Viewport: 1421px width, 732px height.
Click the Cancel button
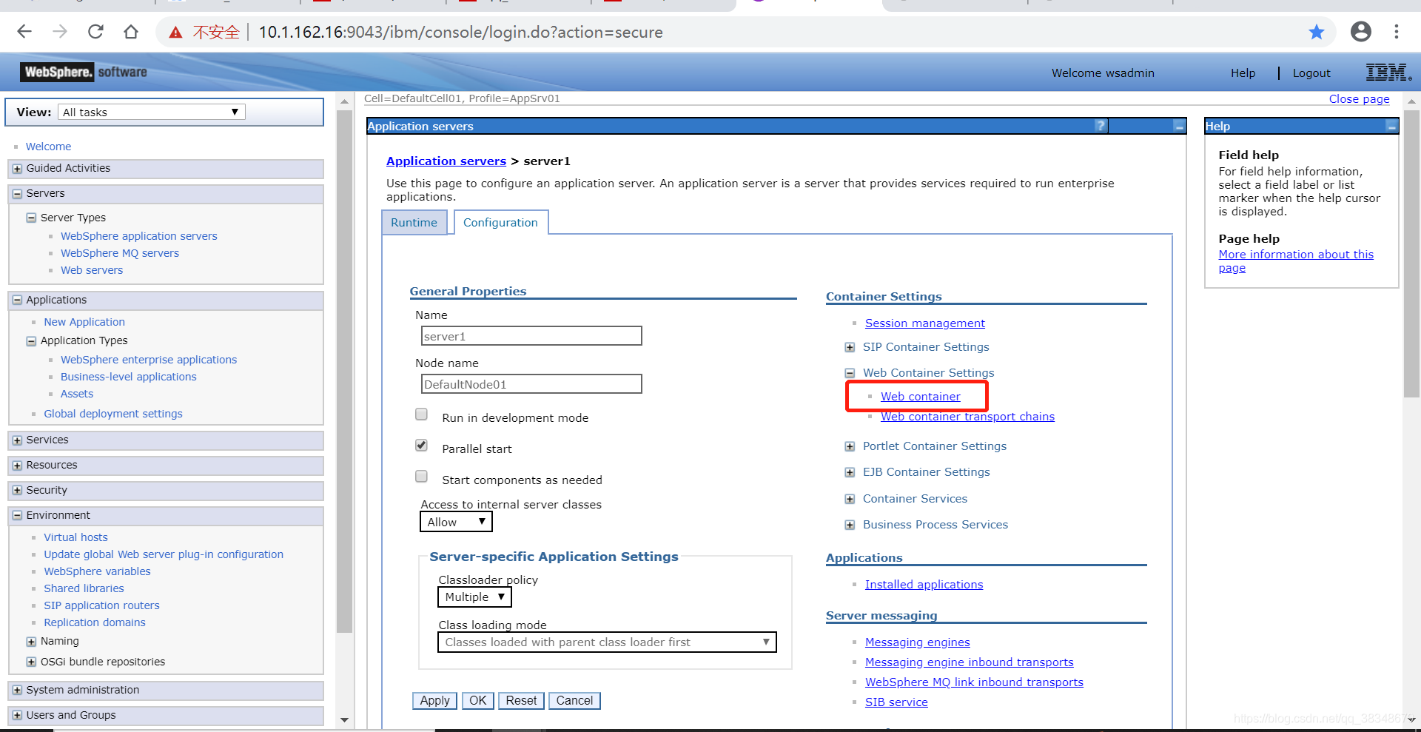pos(574,700)
